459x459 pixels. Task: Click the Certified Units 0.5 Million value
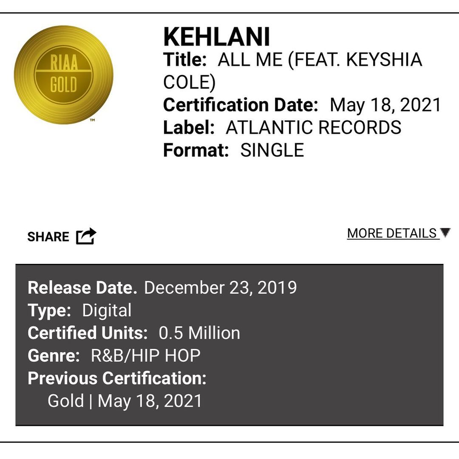(x=199, y=333)
